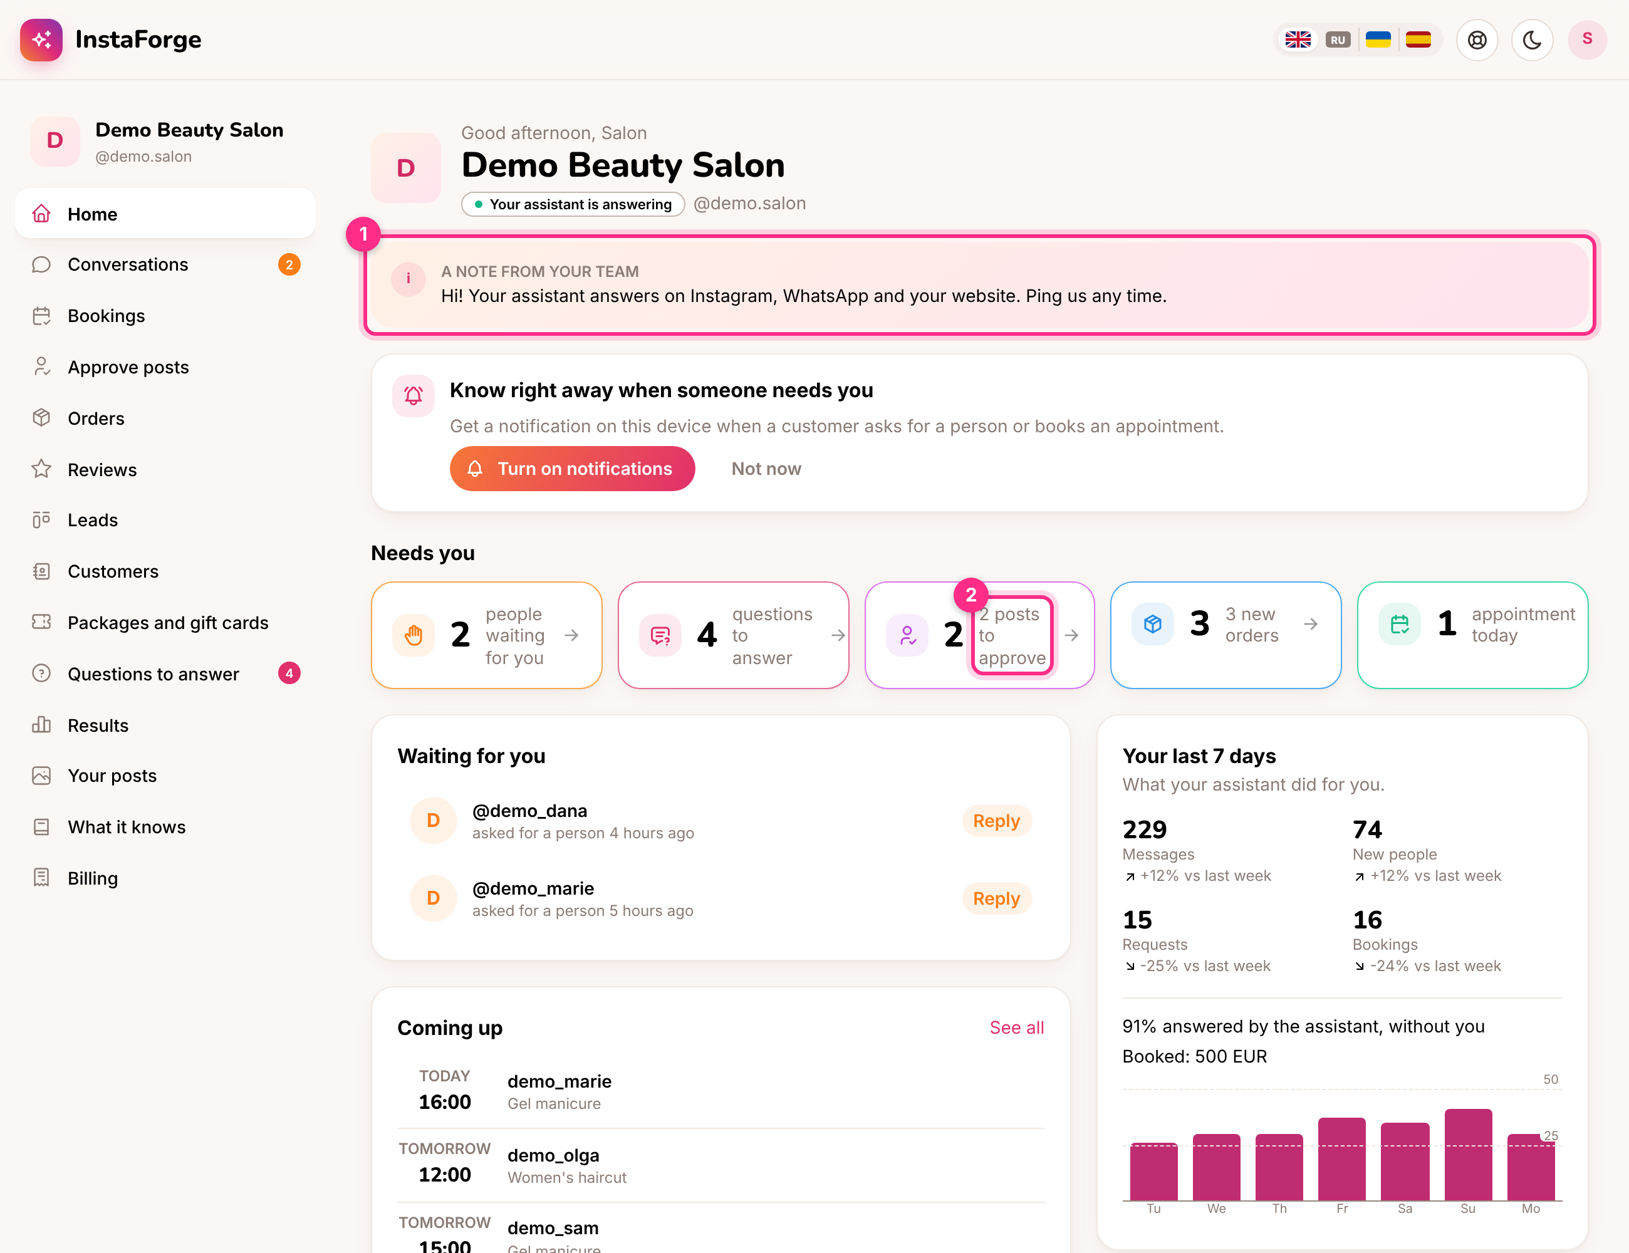Click demo_marie Gel manicure appointment

(x=721, y=1092)
